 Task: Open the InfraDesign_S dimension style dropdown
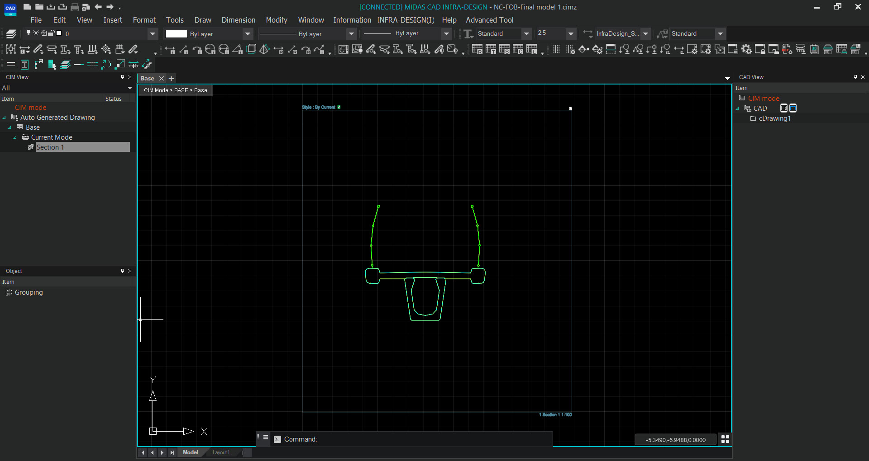[x=646, y=33]
